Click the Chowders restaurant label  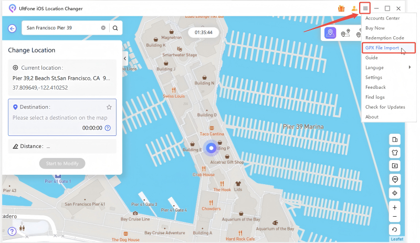point(211,209)
